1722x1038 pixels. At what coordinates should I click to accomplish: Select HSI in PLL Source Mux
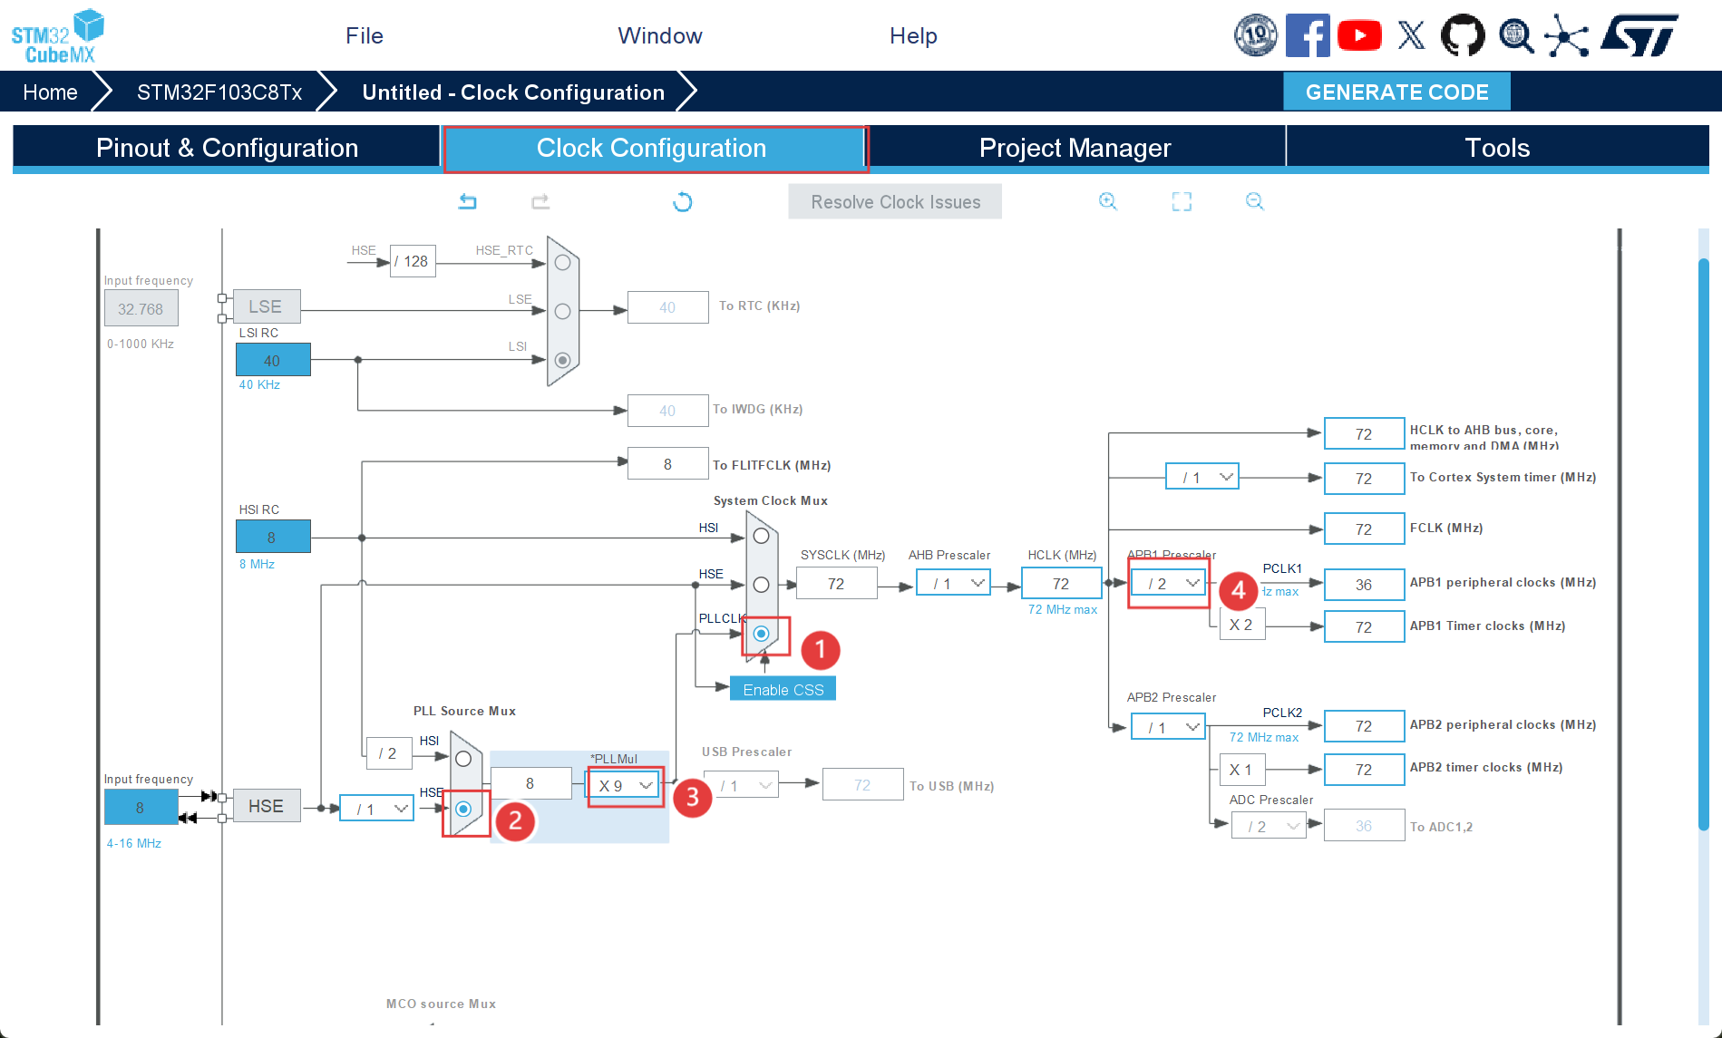point(463,759)
